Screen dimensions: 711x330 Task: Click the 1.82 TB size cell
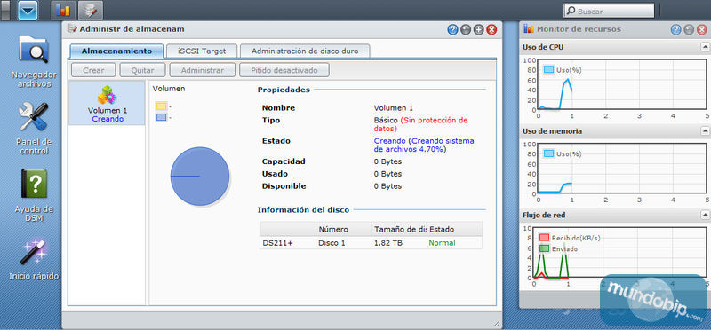pyautogui.click(x=387, y=243)
